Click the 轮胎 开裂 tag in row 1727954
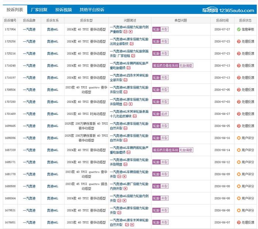 [160, 29]
